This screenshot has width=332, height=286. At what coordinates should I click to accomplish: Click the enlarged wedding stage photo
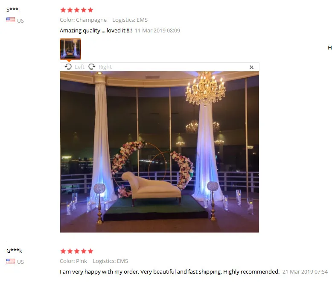(x=160, y=152)
